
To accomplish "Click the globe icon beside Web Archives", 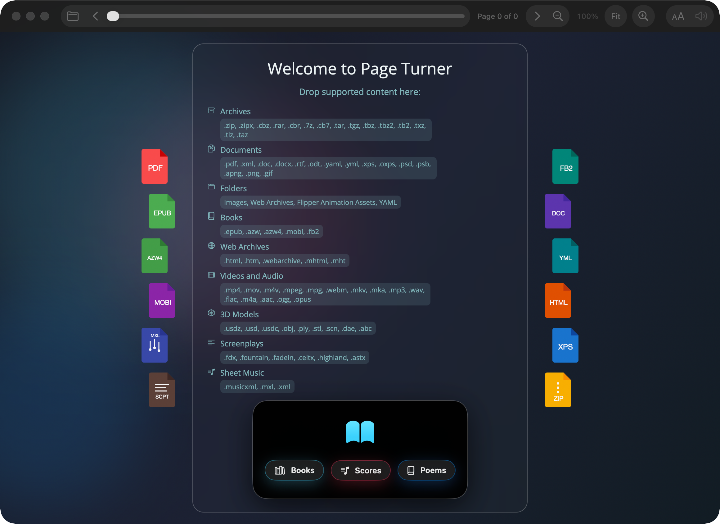I will [211, 246].
